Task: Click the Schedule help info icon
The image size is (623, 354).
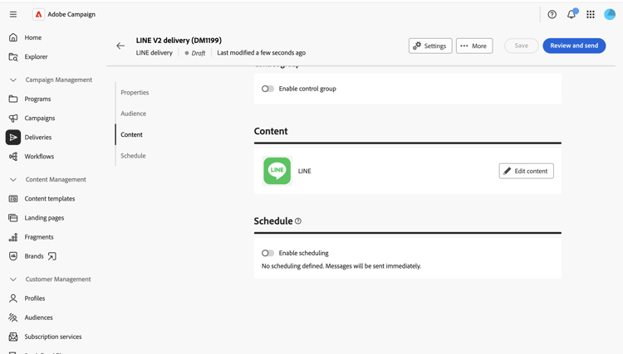Action: tap(298, 221)
